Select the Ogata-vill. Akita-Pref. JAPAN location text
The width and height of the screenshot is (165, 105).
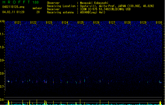click(117, 6)
